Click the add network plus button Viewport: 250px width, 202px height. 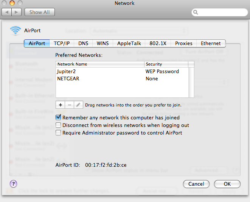point(61,105)
